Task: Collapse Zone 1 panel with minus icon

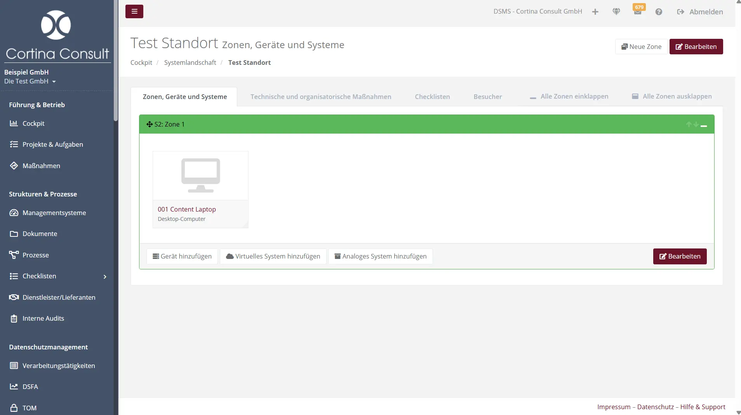Action: click(704, 126)
